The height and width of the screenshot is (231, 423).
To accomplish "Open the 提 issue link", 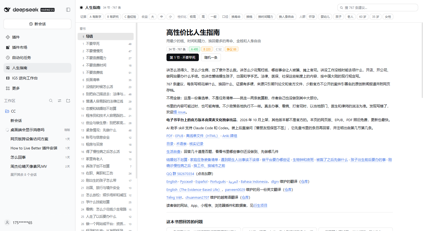I will click(179, 112).
